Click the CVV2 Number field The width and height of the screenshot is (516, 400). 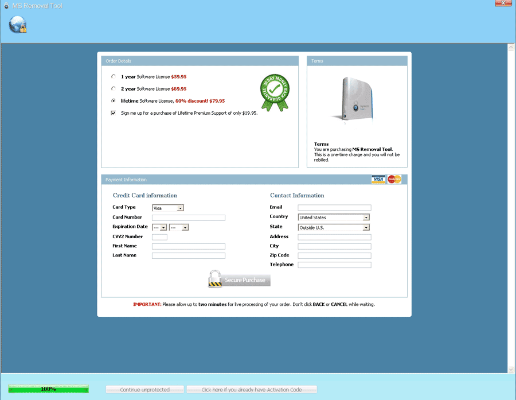click(x=159, y=237)
